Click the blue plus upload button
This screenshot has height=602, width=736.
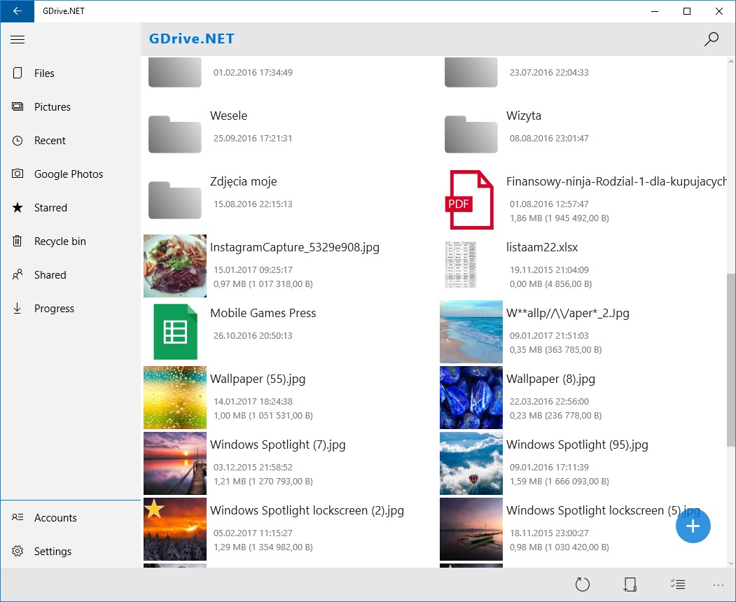[x=693, y=526]
